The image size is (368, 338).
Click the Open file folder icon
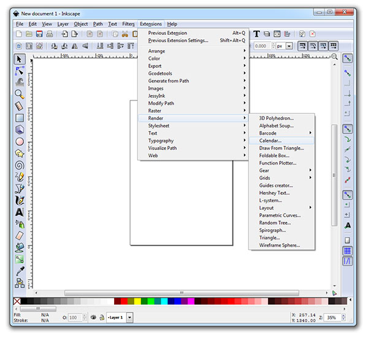pos(29,34)
